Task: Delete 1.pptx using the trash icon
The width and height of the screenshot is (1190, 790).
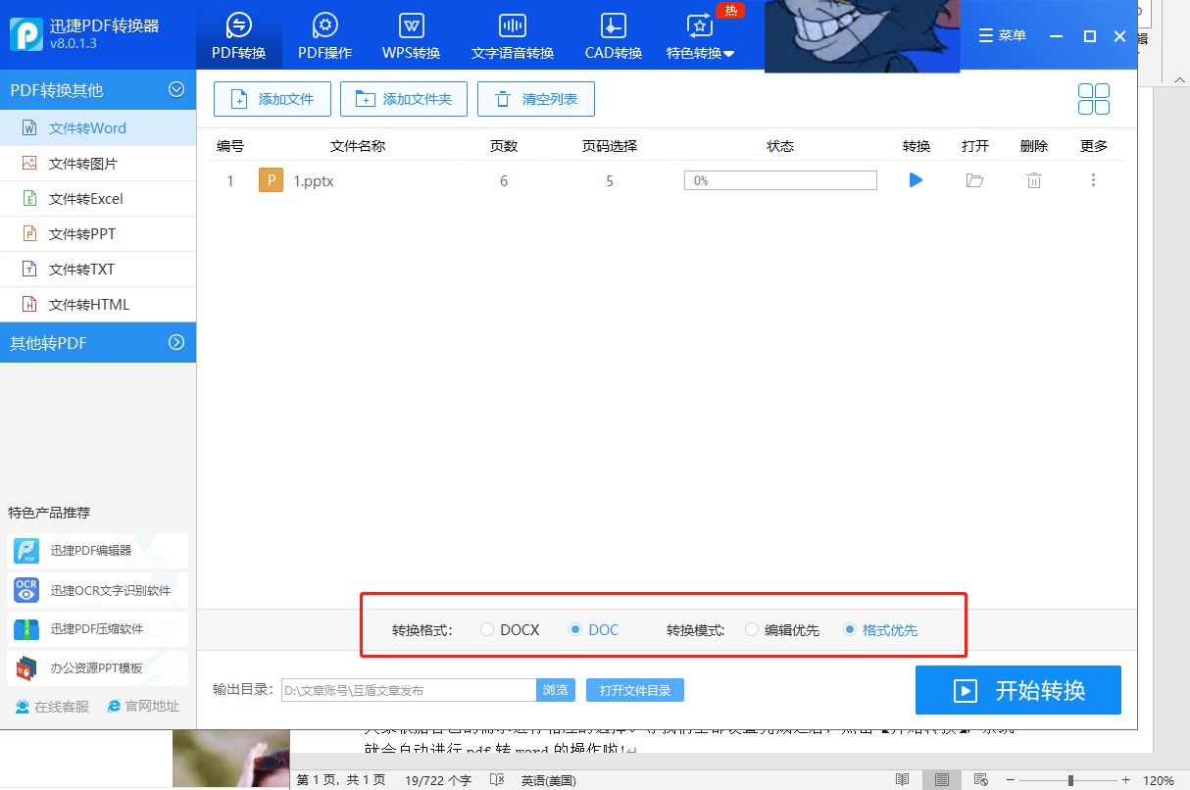Action: click(1033, 180)
